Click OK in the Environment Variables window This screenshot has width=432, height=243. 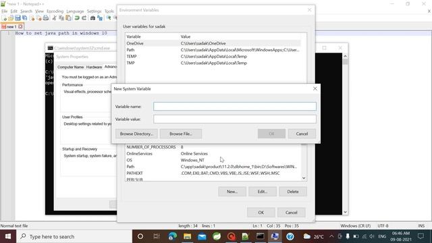261,213
